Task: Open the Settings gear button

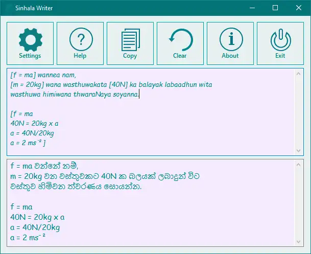Action: (30, 43)
